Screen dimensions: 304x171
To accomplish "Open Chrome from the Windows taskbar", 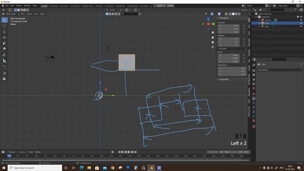I will (x=113, y=168).
